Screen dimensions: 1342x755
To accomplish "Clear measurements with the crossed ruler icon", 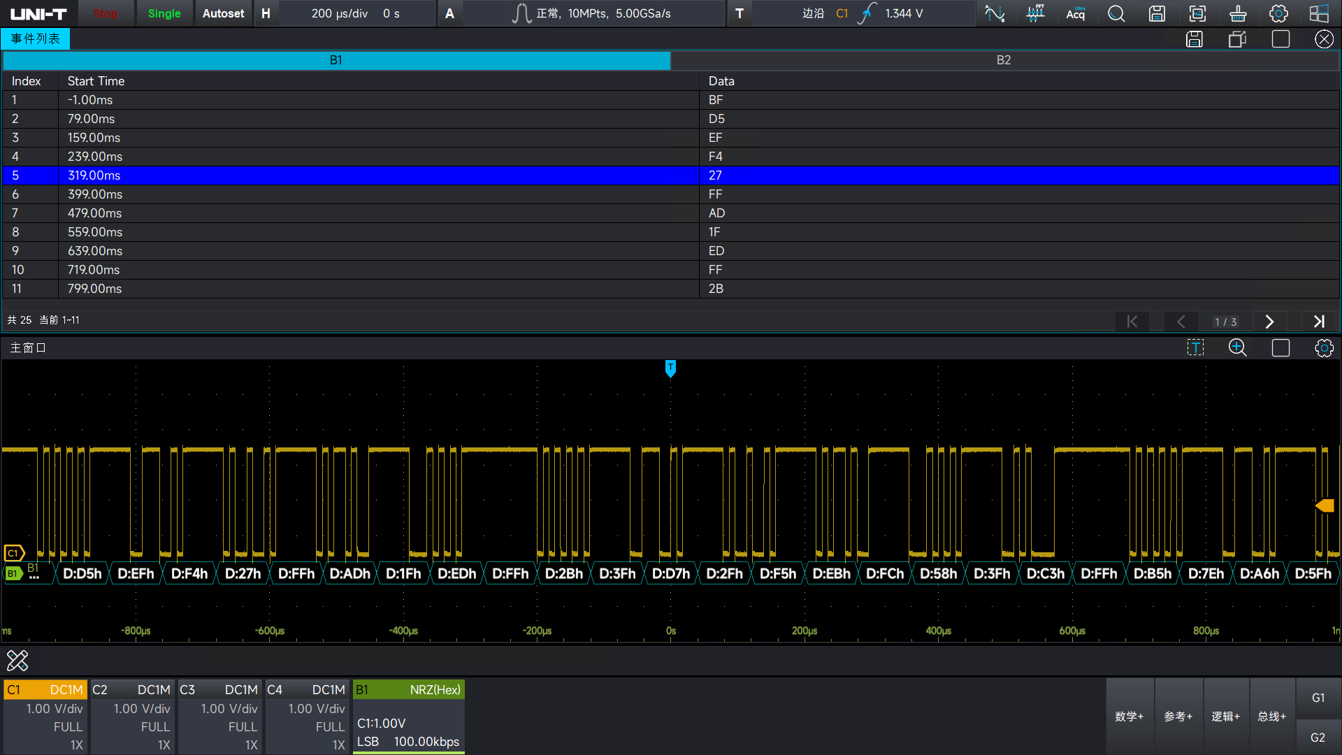I will click(x=17, y=660).
